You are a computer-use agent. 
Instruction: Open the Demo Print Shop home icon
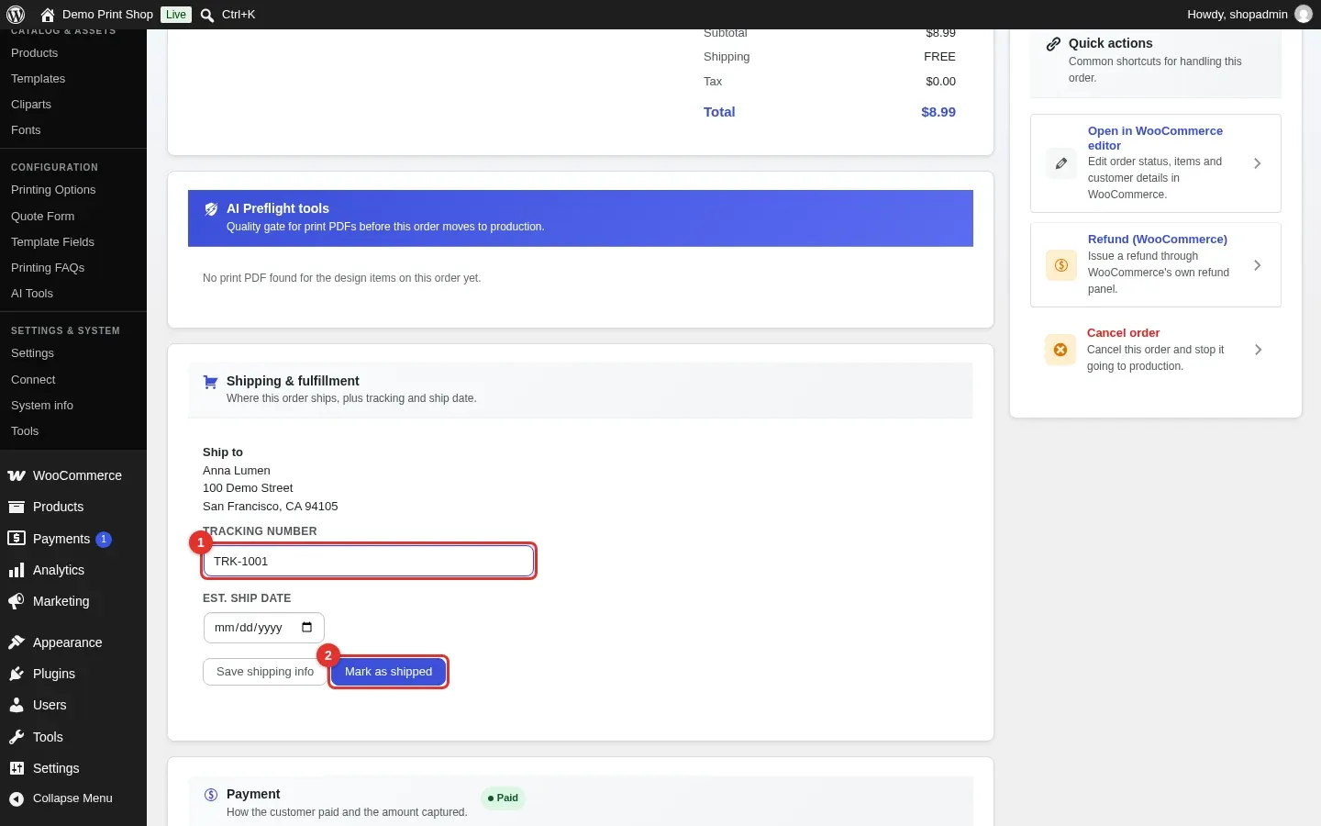(48, 15)
